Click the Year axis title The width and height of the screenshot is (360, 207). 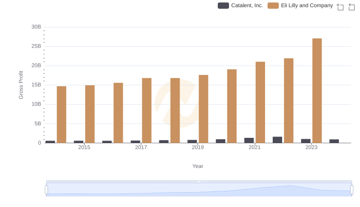click(x=198, y=166)
